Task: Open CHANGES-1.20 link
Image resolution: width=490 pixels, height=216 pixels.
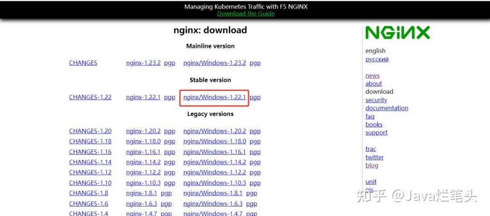Action: pos(90,131)
